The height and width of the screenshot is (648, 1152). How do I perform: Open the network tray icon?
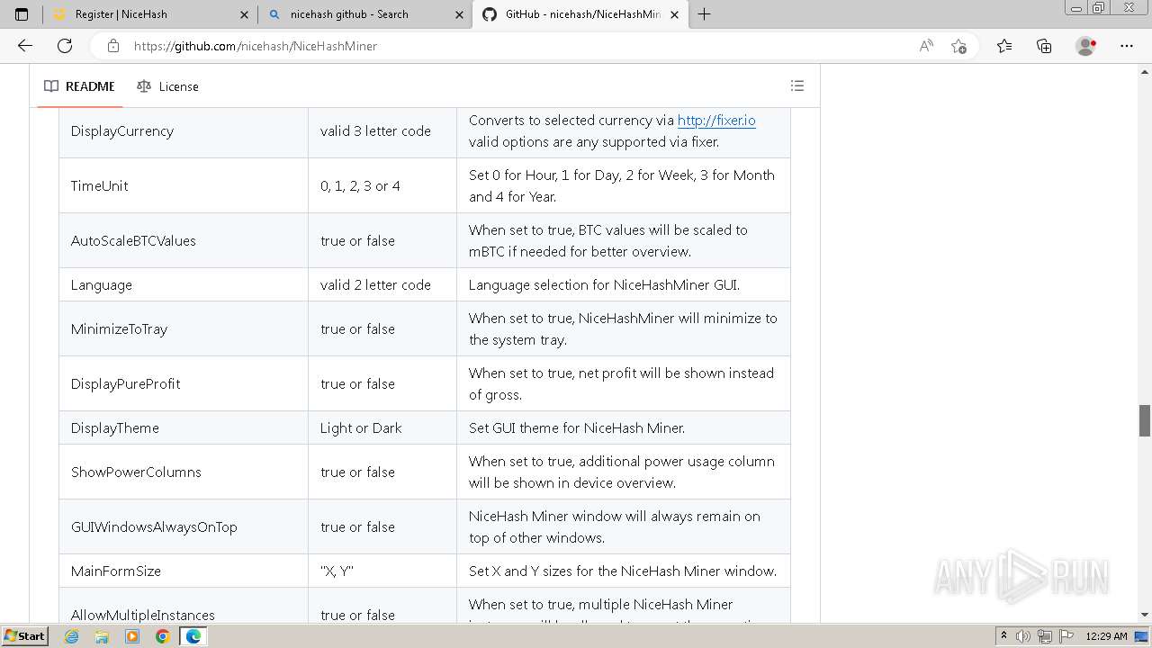[1045, 636]
